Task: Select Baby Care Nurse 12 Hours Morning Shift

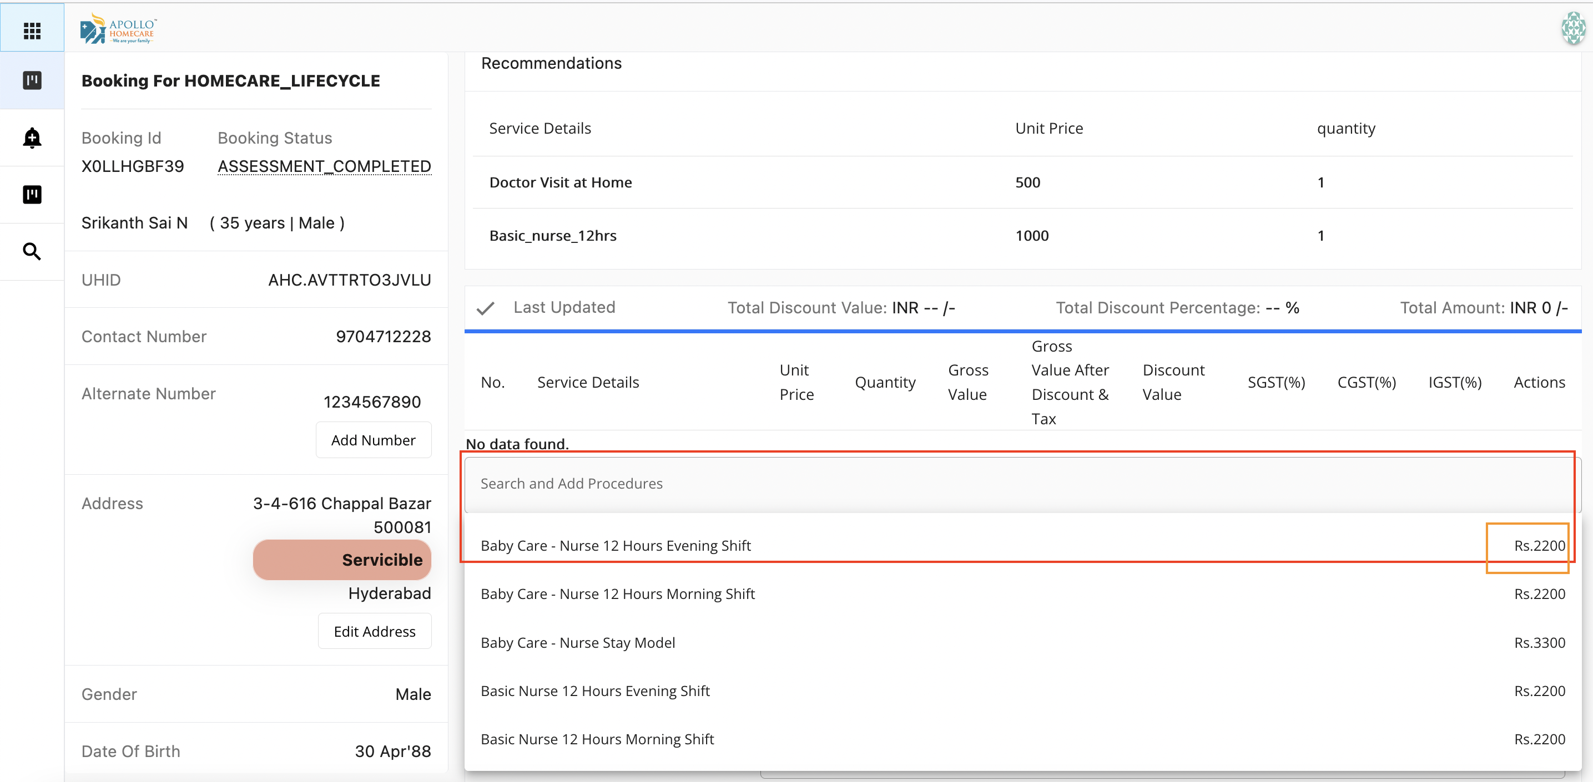Action: point(617,593)
